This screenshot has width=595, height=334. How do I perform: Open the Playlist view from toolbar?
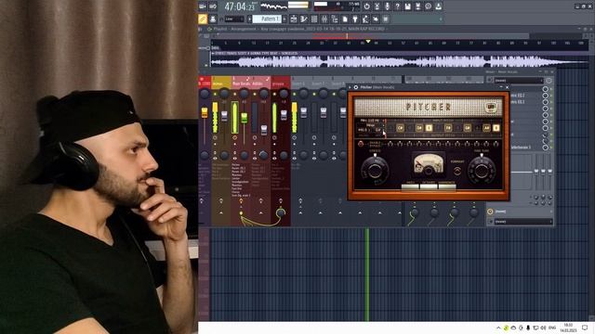point(294,19)
